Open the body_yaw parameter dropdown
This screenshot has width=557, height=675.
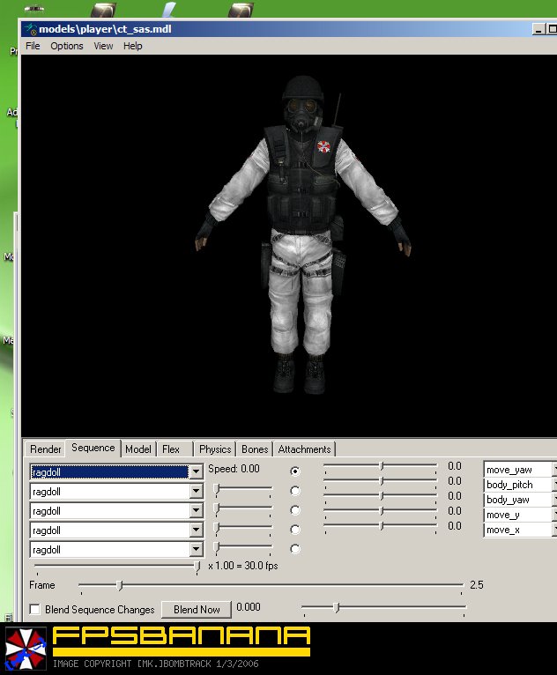554,500
